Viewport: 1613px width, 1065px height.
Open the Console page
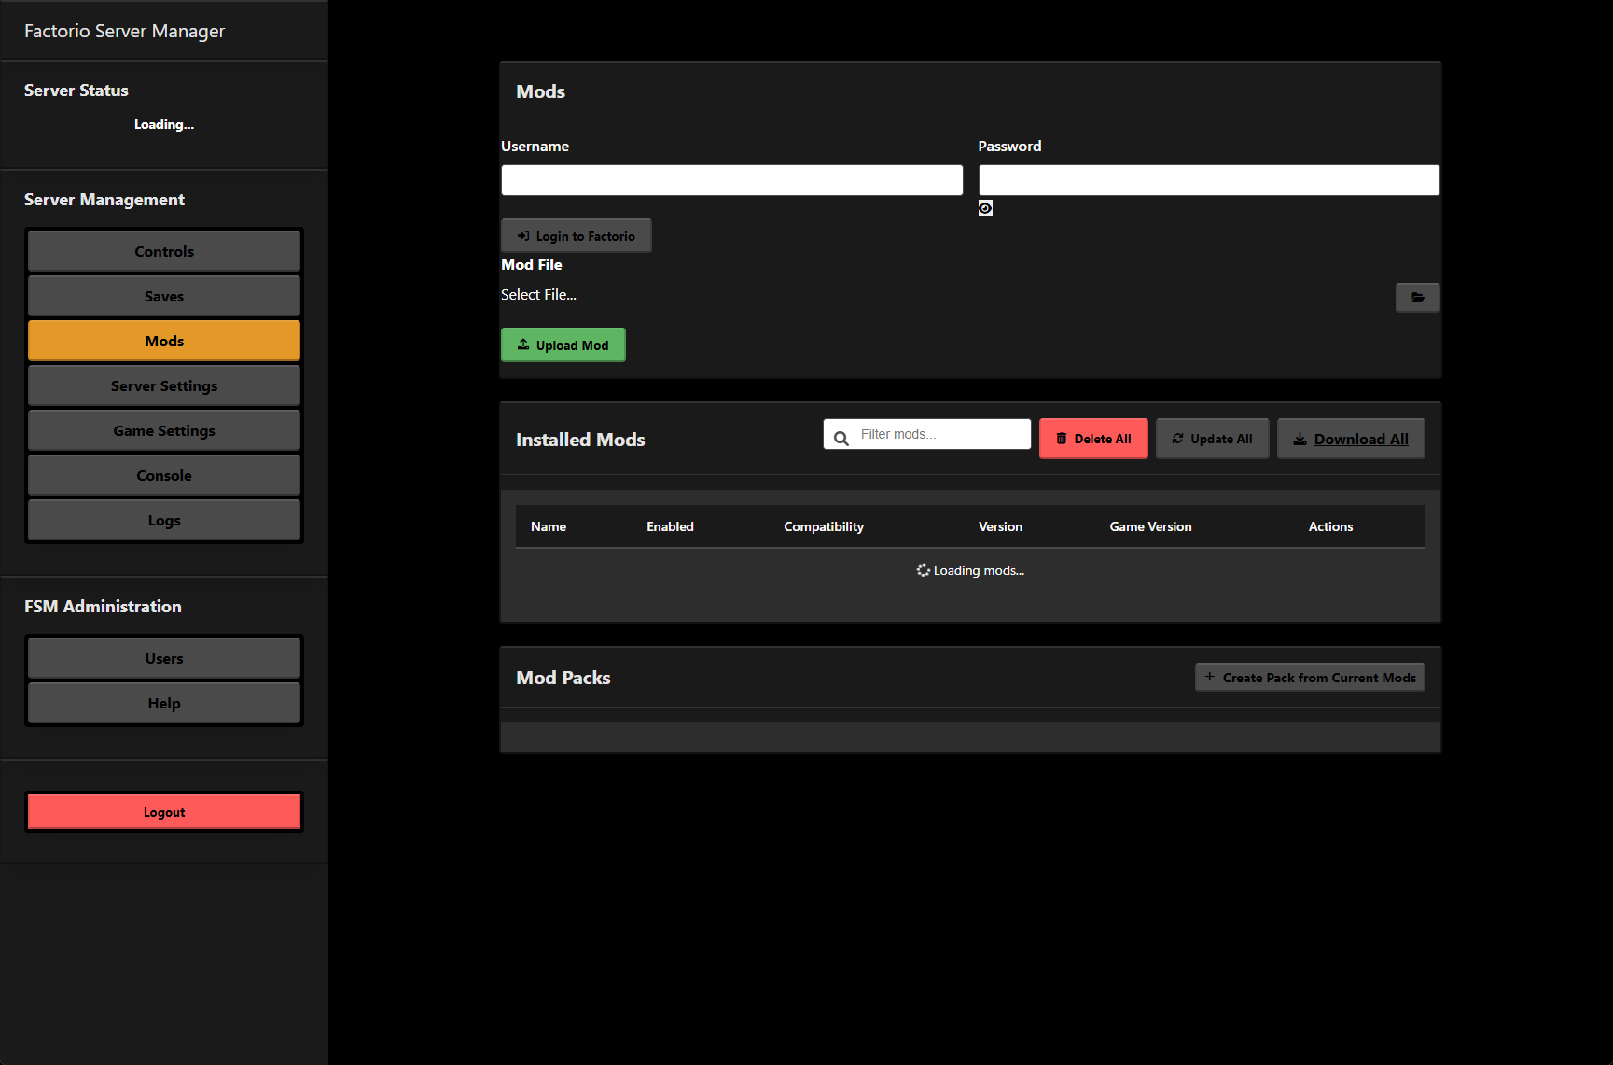164,475
